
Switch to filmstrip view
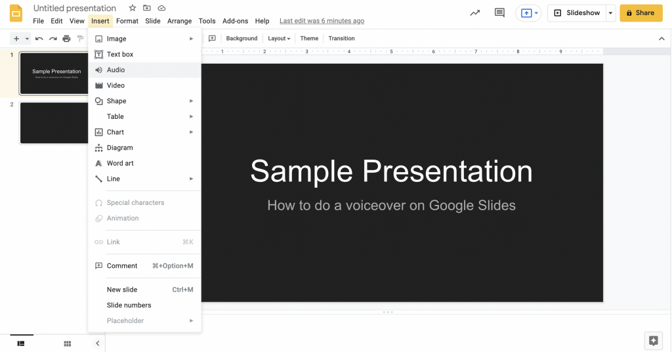tap(21, 343)
